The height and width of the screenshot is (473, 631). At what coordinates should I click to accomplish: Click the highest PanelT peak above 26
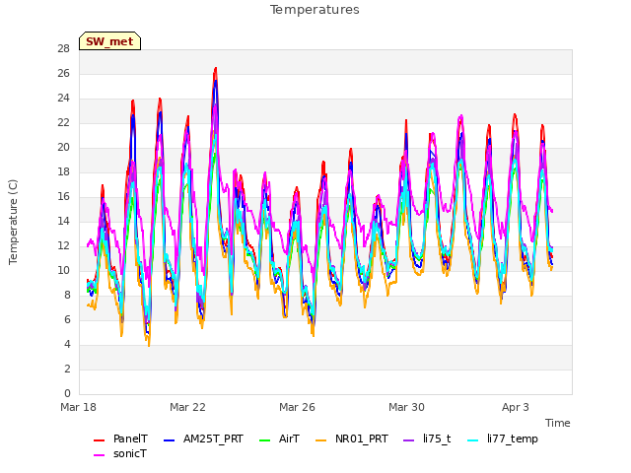pos(216,69)
